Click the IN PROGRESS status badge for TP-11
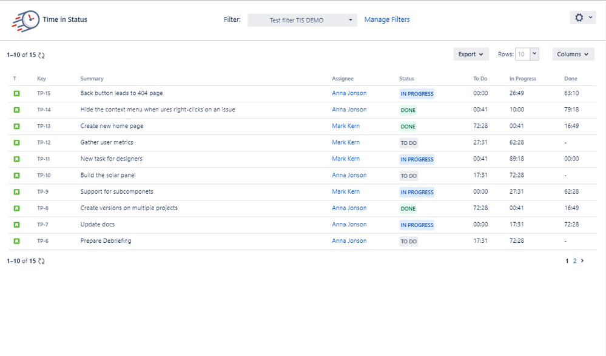This screenshot has height=356, width=606. (417, 159)
